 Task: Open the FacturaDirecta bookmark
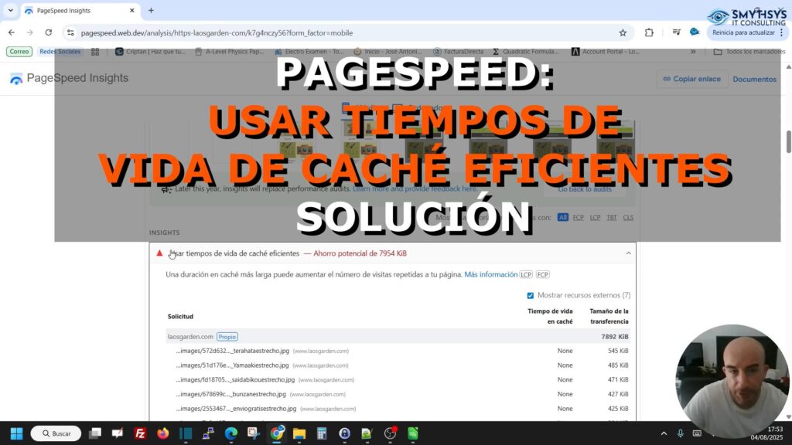tap(458, 52)
